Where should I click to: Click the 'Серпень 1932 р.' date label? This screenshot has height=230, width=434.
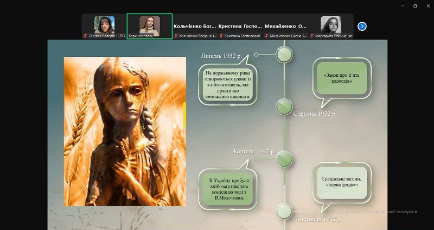click(315, 114)
